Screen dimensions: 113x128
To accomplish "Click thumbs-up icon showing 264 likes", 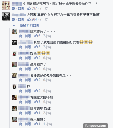I will click(29, 19).
